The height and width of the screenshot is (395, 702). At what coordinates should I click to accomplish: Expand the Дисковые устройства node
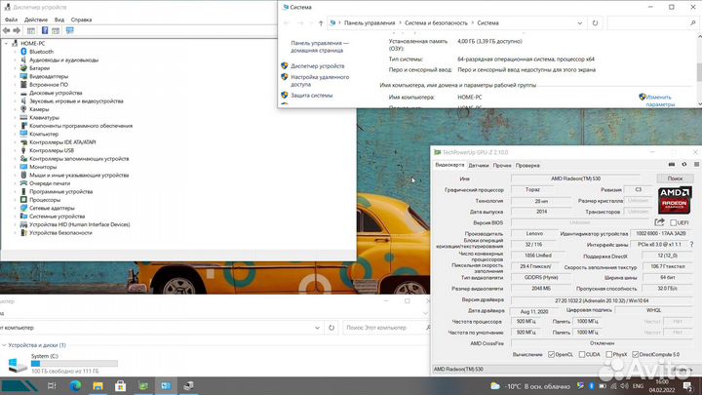tap(15, 93)
